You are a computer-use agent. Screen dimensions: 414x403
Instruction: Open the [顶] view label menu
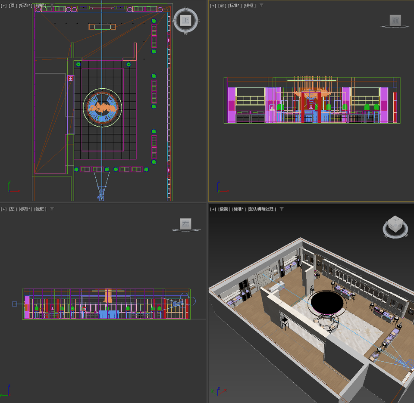click(x=13, y=6)
